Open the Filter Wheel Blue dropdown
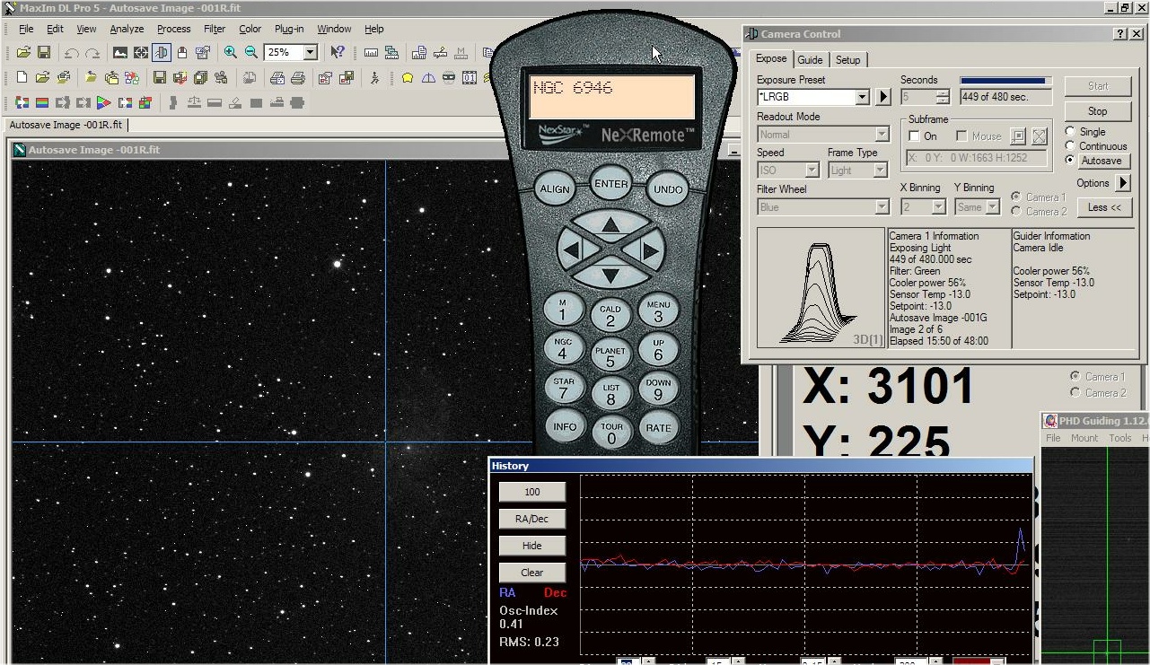This screenshot has height=665, width=1150. coord(882,207)
